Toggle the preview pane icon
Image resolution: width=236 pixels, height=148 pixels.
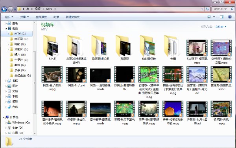(221, 17)
